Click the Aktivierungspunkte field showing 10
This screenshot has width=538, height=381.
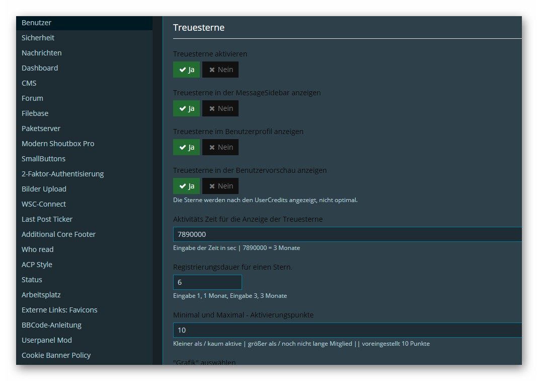[347, 330]
